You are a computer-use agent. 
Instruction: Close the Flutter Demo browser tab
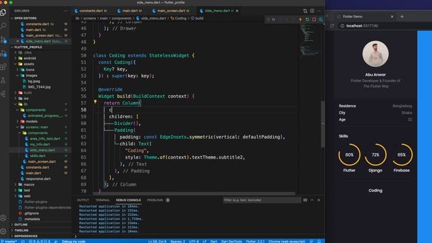click(x=392, y=16)
